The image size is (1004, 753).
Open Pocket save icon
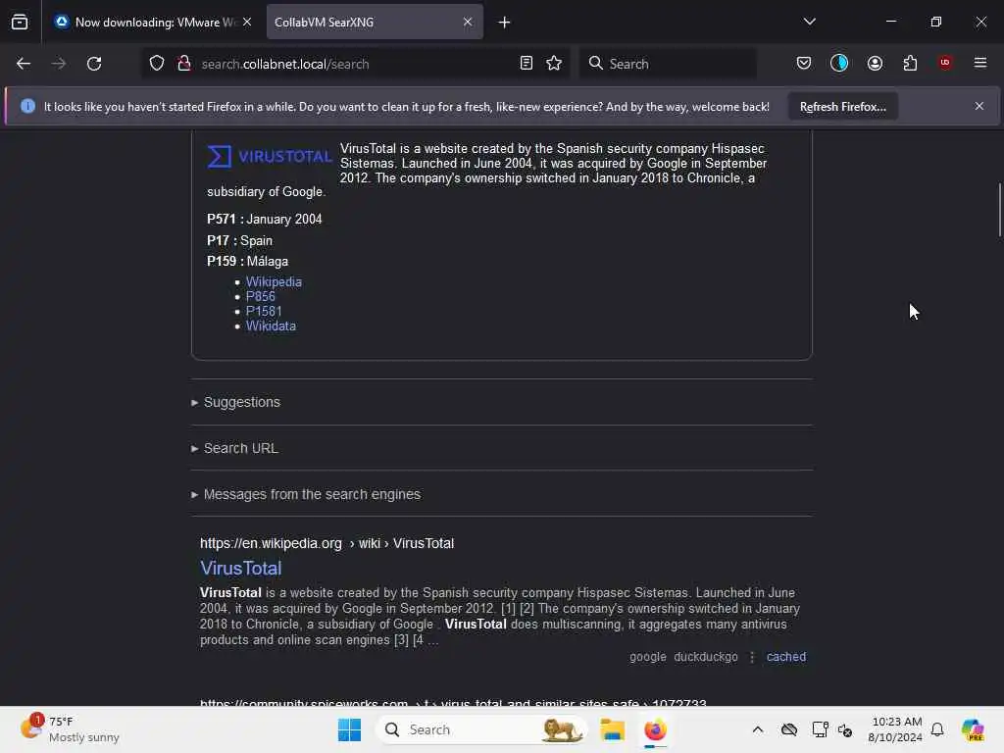(x=804, y=63)
